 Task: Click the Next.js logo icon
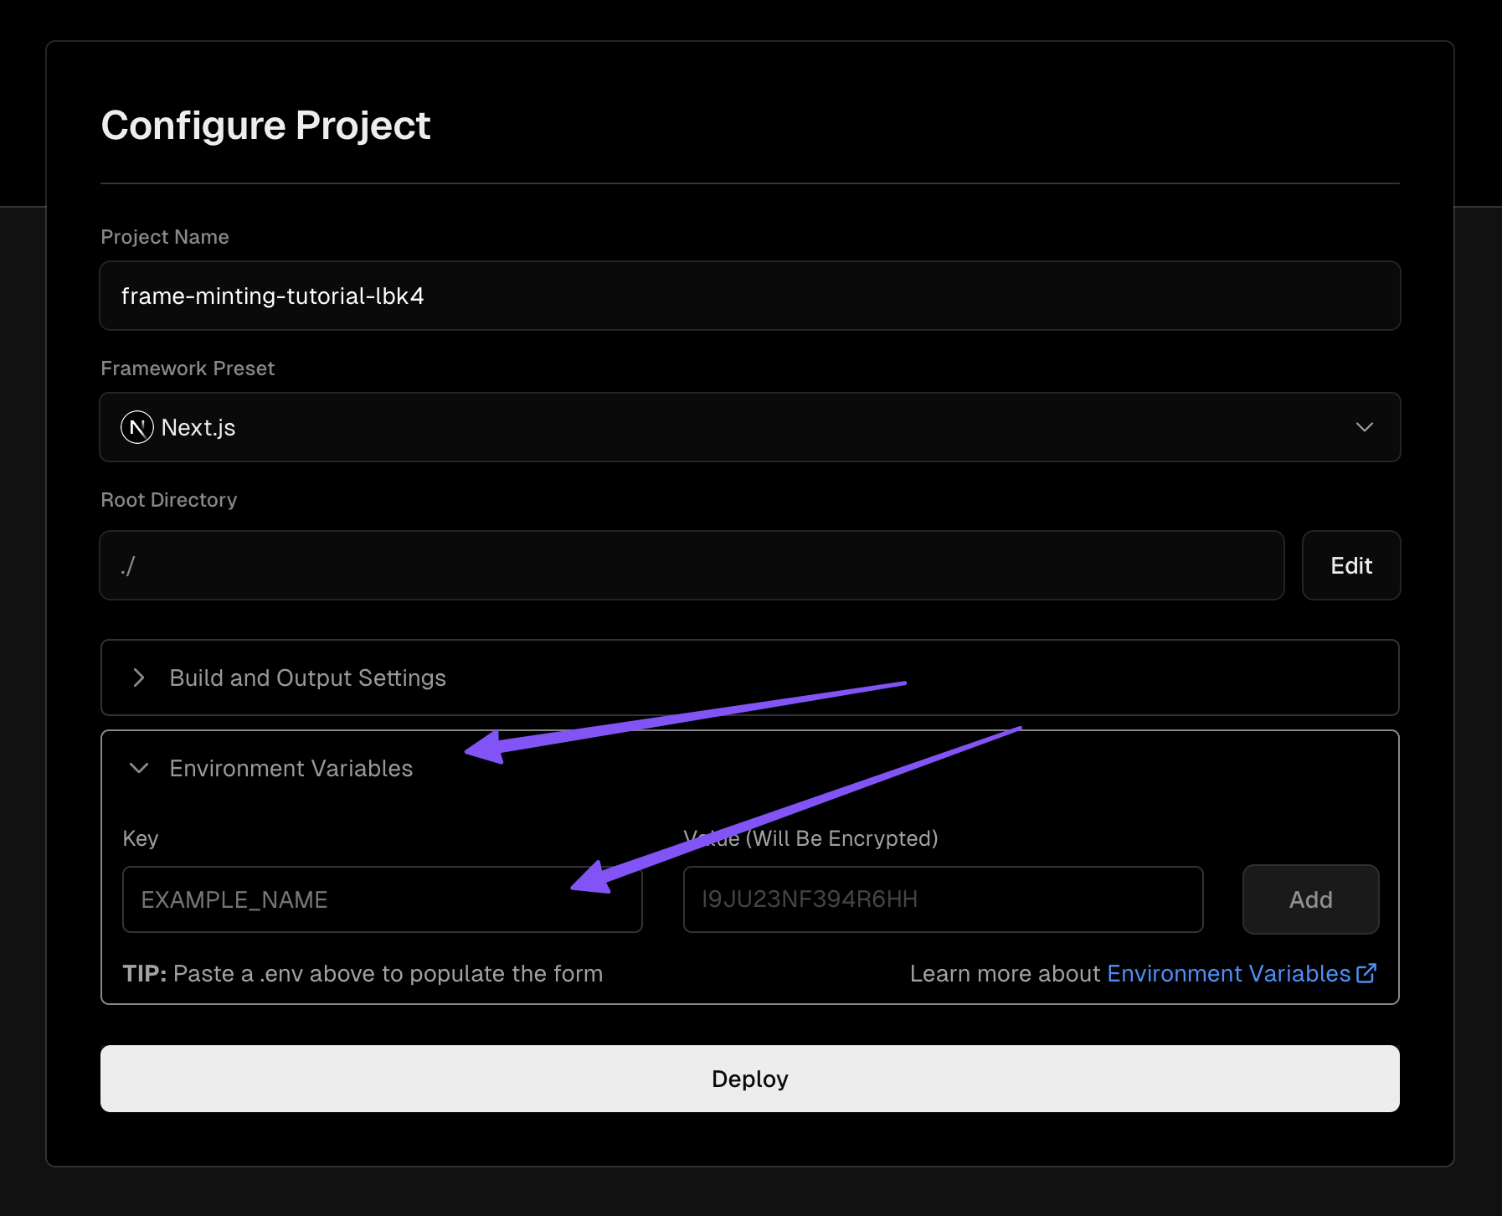click(137, 427)
